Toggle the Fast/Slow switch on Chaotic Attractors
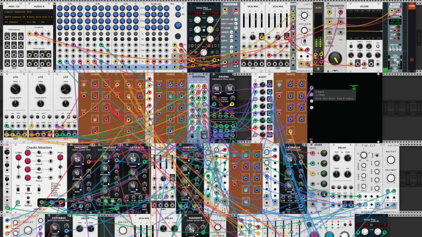 pyautogui.click(x=18, y=189)
